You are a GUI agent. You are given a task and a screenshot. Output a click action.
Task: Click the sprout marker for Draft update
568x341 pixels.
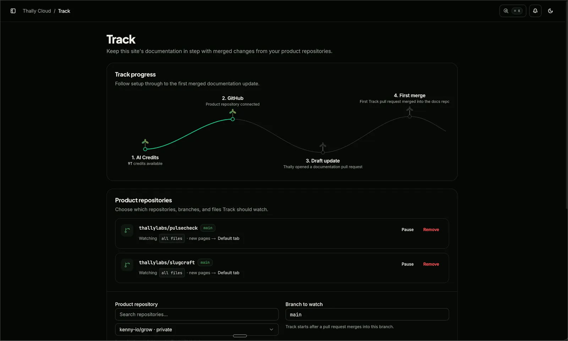pyautogui.click(x=323, y=146)
